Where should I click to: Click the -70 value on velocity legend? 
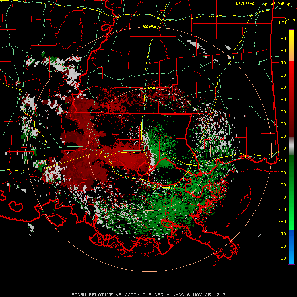pos(282,234)
